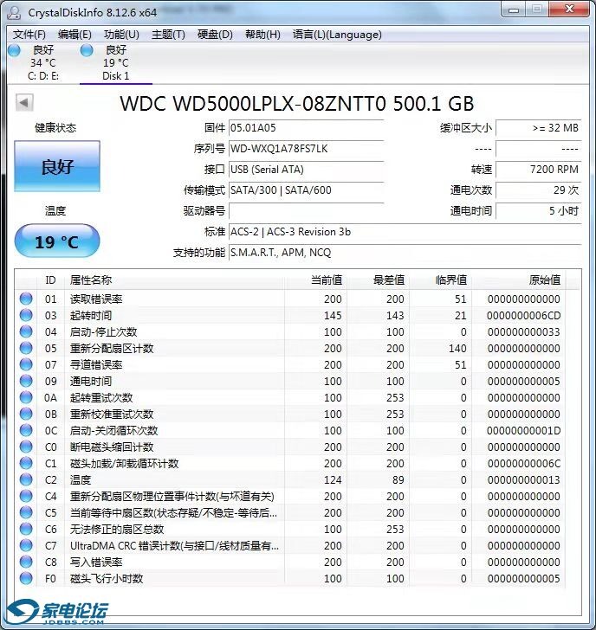Click the buffer size value >= 32 MB
Viewport: 596px width, 630px height.
539,128
